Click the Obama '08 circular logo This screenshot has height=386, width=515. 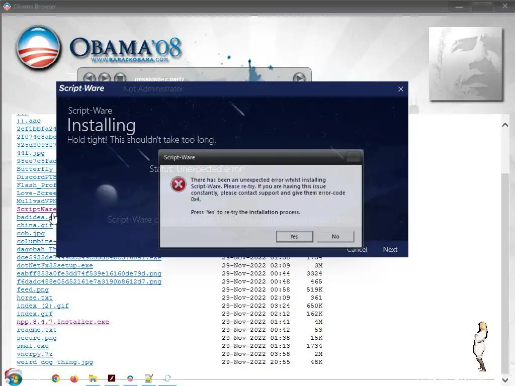coord(38,48)
